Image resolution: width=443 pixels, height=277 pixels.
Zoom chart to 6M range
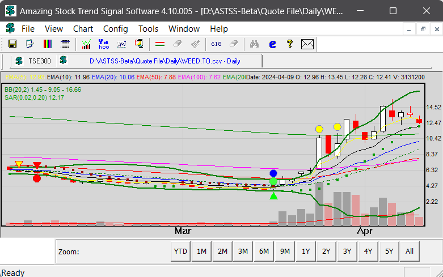tap(264, 251)
